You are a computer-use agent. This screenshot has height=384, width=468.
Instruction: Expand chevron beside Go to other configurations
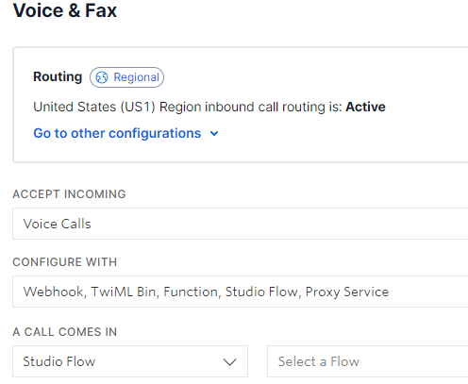coord(214,134)
